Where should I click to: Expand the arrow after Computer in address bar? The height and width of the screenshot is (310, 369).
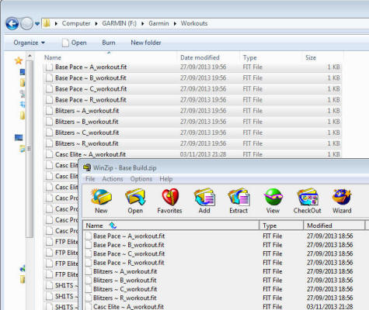coord(96,23)
